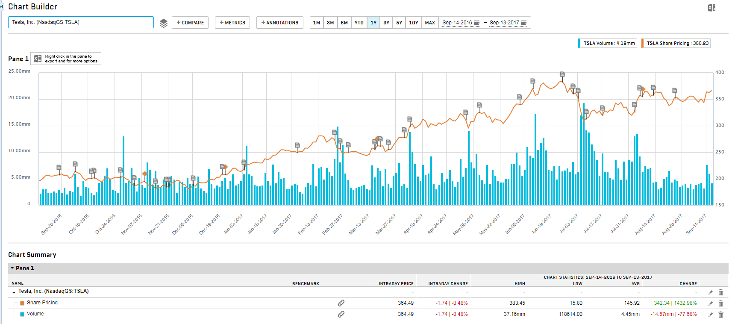Click the Sep-14-2016 start date field
This screenshot has width=732, height=324.
pos(457,23)
